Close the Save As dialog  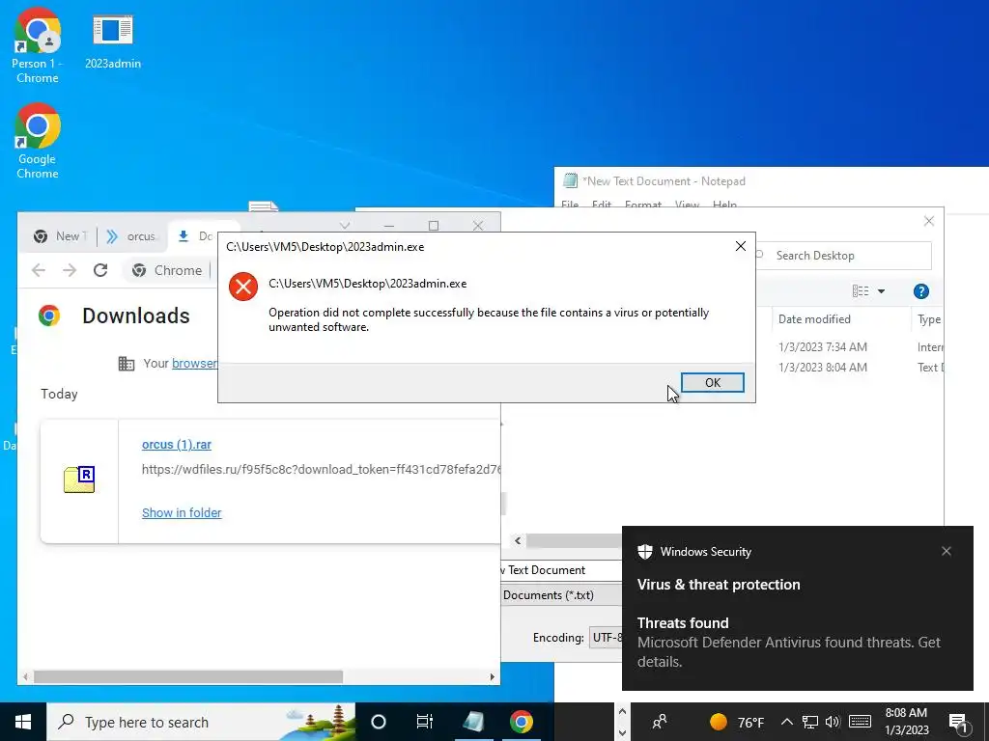[x=928, y=221]
